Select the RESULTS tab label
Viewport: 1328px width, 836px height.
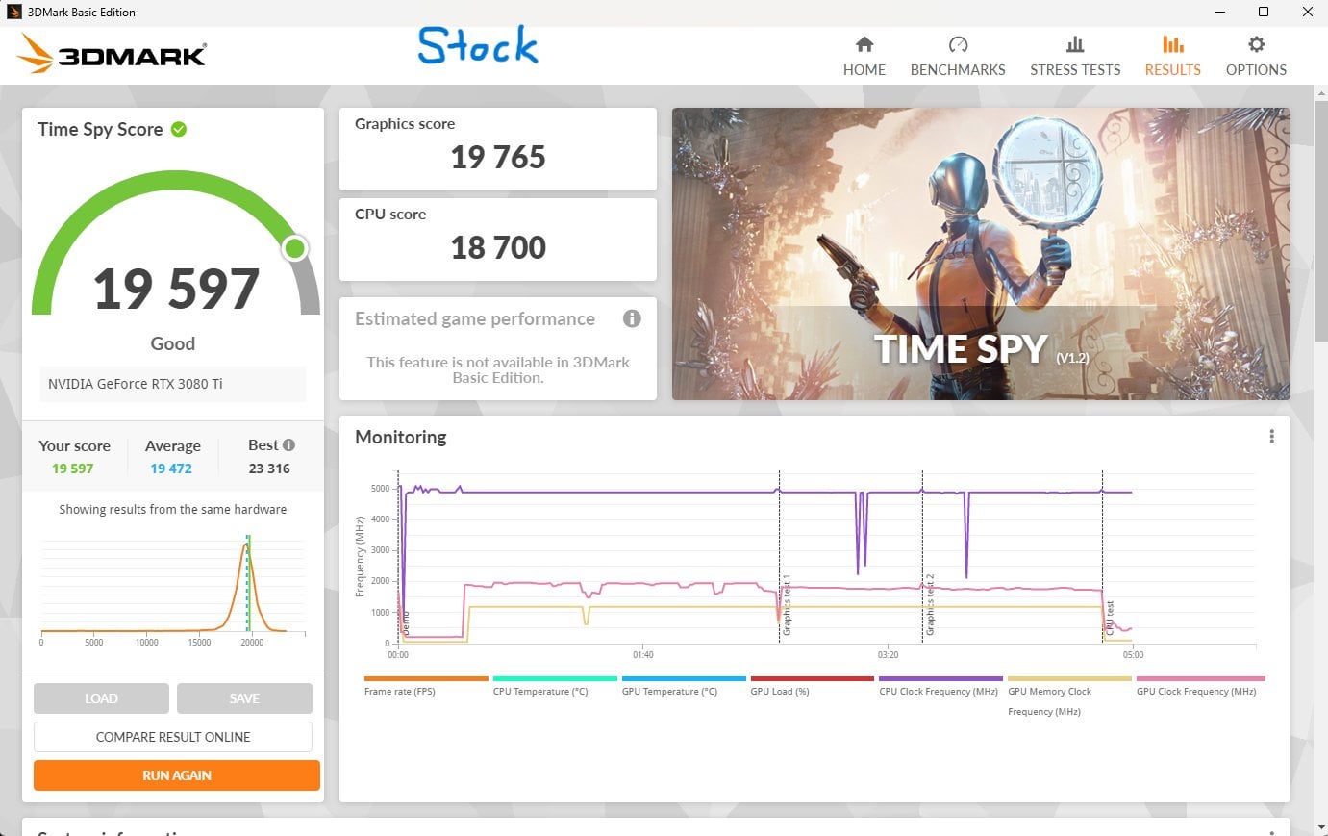coord(1172,70)
